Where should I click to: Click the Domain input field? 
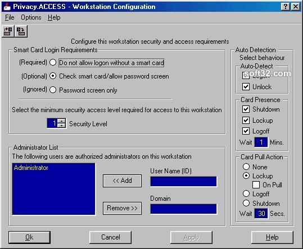pyautogui.click(x=183, y=209)
